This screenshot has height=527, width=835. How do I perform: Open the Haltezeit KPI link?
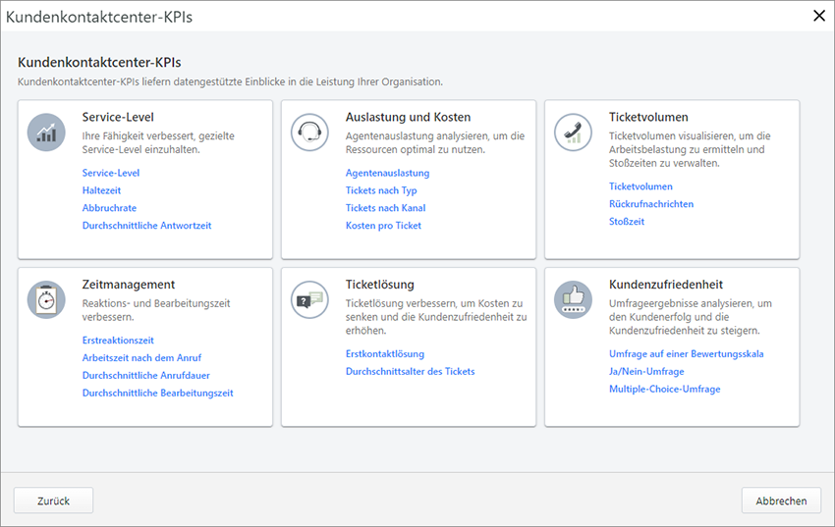click(x=103, y=190)
